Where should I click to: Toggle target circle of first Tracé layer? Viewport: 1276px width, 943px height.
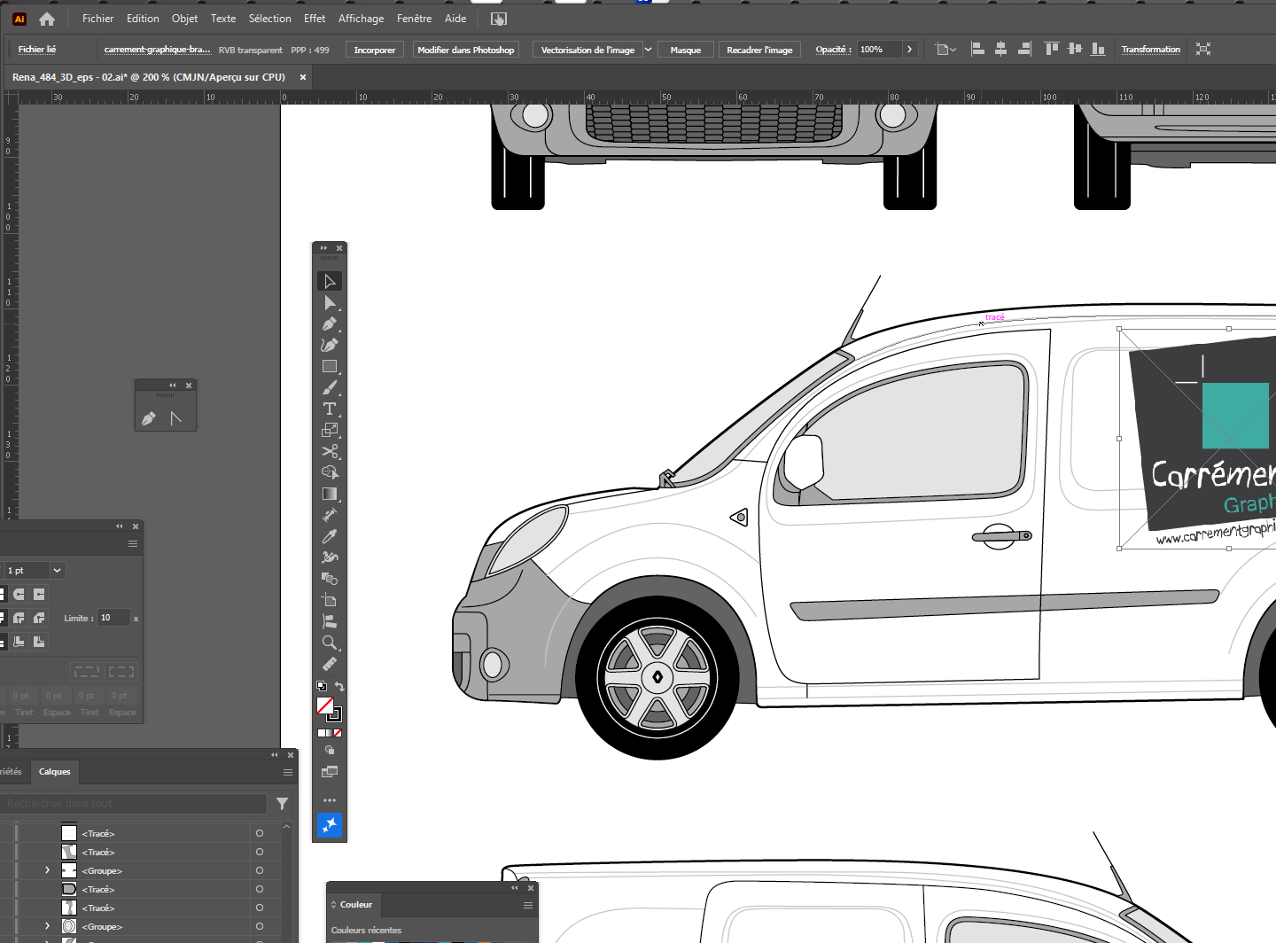coord(260,833)
